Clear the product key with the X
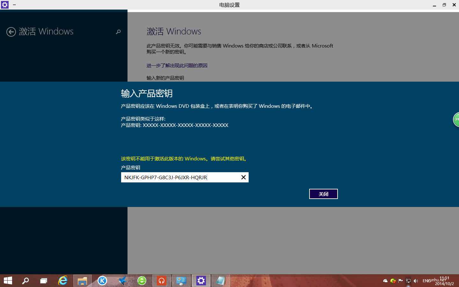The height and width of the screenshot is (287, 459). click(243, 177)
